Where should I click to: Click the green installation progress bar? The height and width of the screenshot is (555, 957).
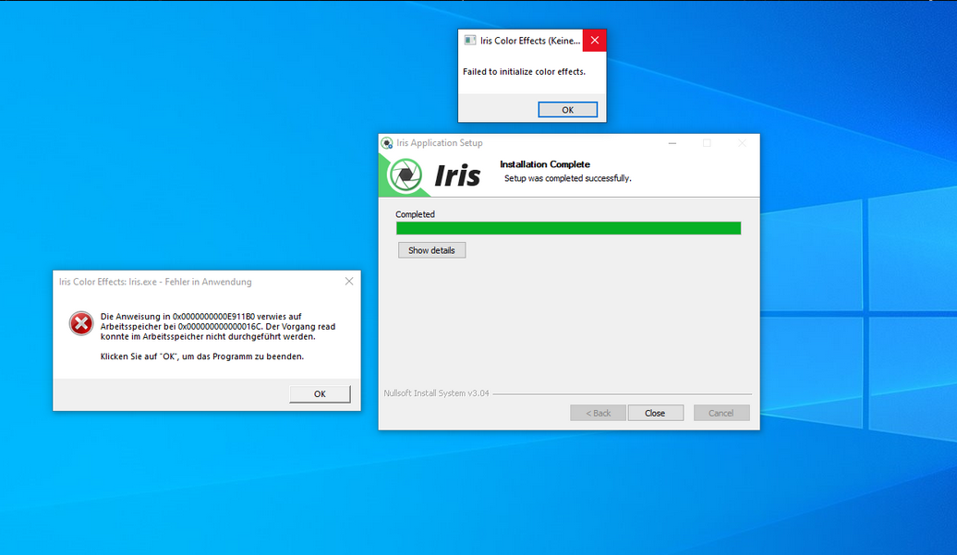coord(568,228)
